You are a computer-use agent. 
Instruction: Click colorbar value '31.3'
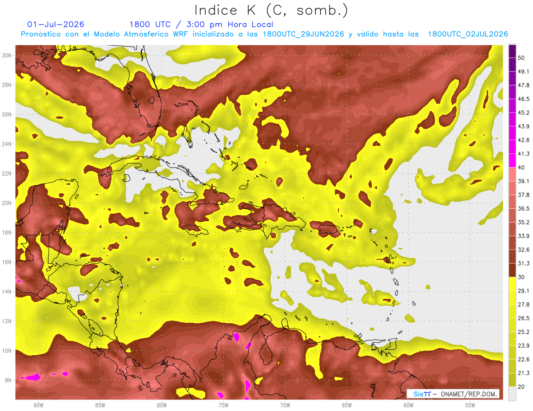click(x=525, y=263)
